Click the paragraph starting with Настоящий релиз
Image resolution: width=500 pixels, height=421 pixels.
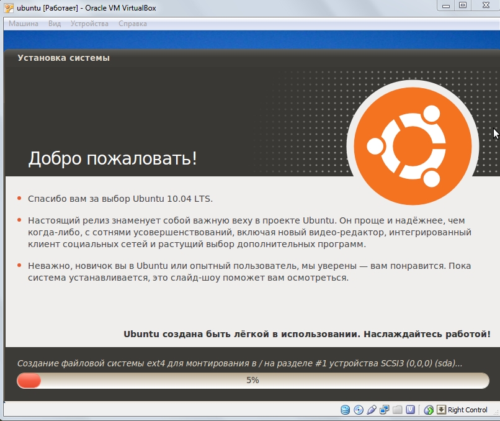coord(249,232)
